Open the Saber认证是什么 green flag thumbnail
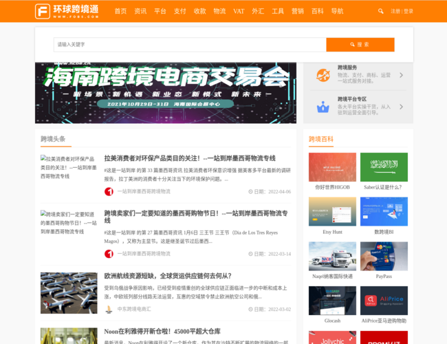447x344 pixels. pos(384,167)
